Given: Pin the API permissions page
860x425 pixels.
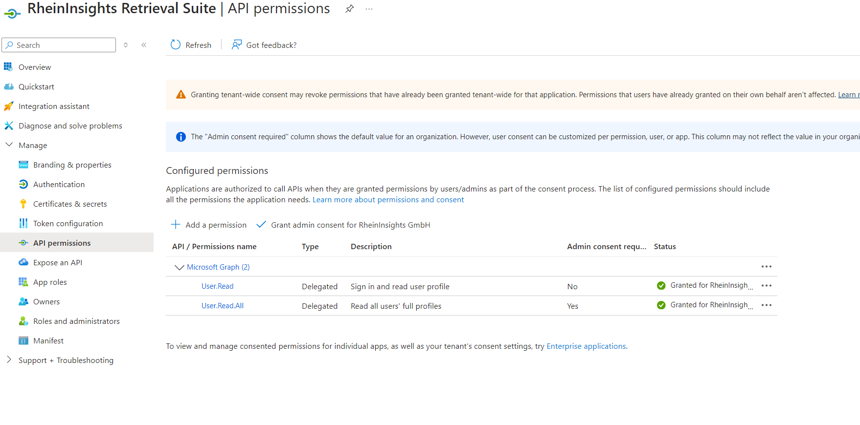Looking at the screenshot, I should tap(349, 9).
